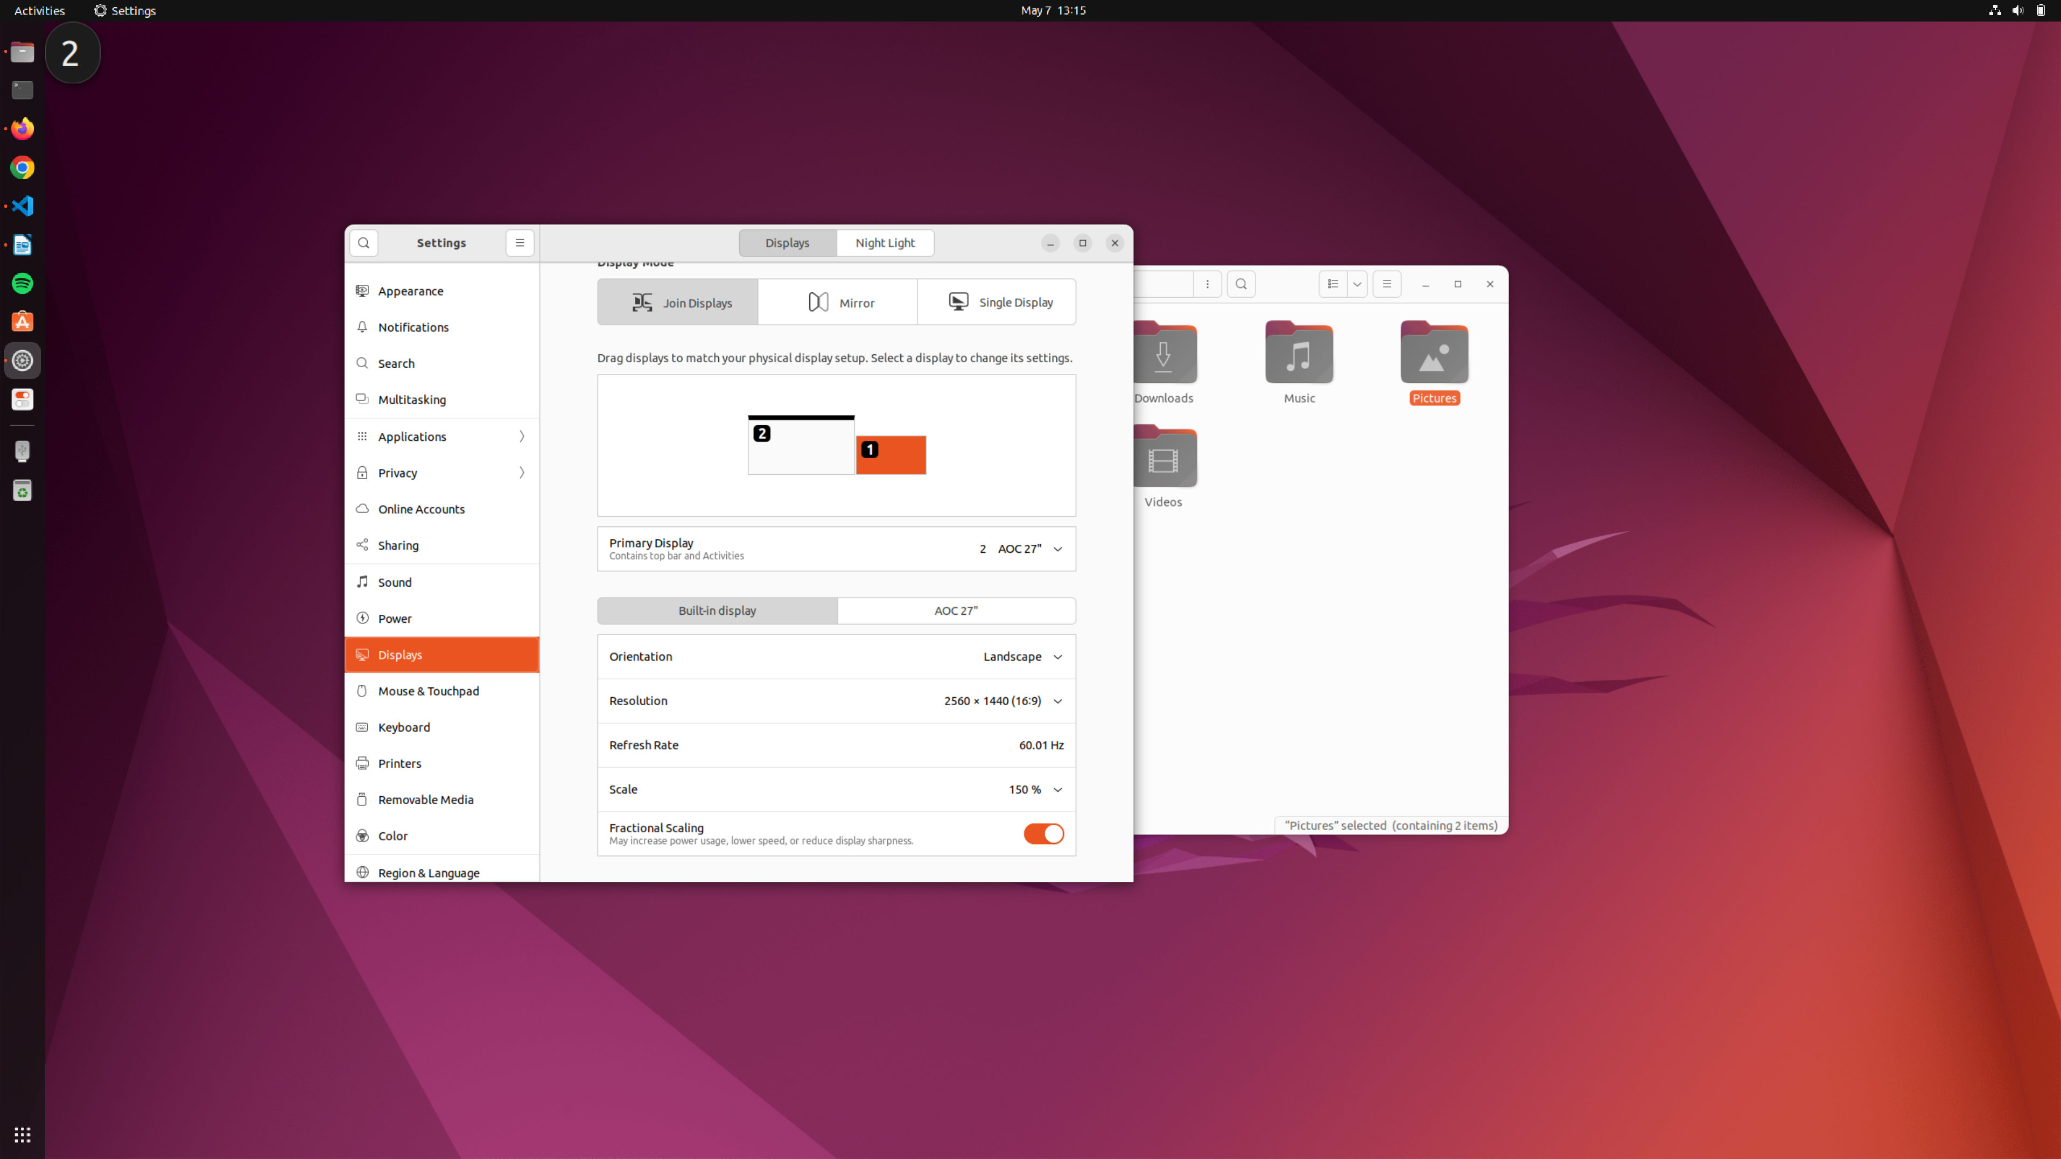Open Settings app menu in top bar
Image resolution: width=2061 pixels, height=1159 pixels.
(x=125, y=10)
